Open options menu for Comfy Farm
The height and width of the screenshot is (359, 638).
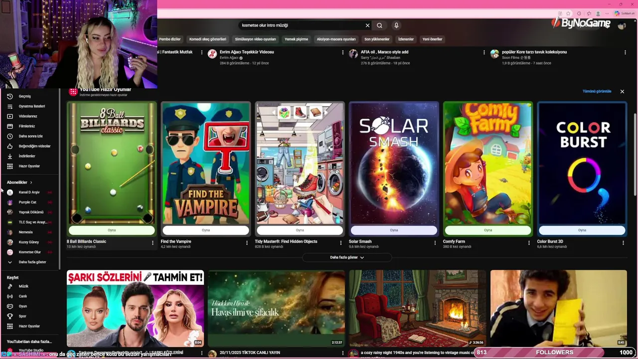(x=529, y=243)
